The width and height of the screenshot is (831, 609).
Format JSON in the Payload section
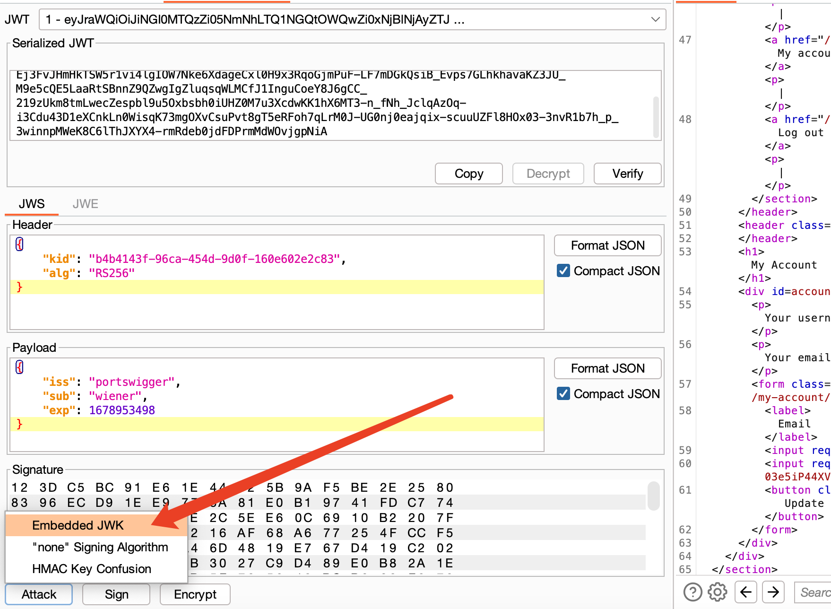click(x=608, y=368)
